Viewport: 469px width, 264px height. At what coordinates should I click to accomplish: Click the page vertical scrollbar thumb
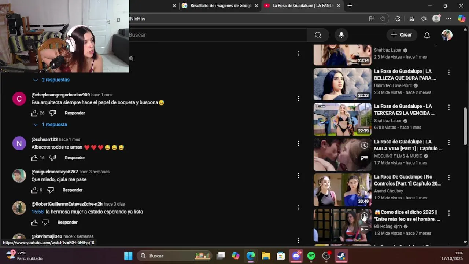(x=465, y=126)
